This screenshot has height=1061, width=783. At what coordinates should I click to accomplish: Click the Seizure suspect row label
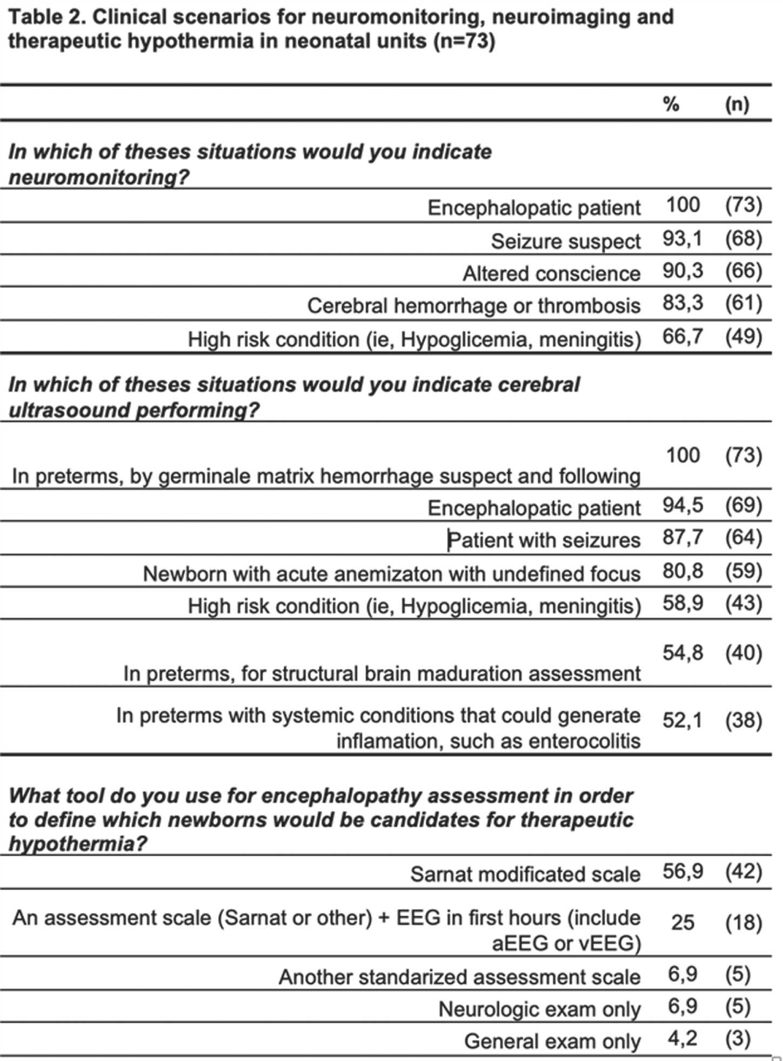[x=566, y=241]
